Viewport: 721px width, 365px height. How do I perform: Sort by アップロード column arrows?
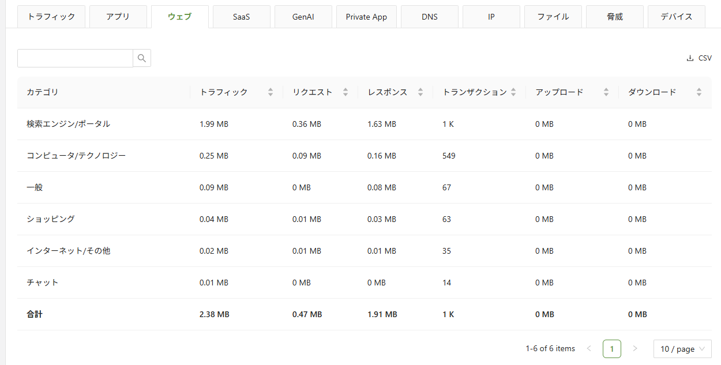coord(606,92)
